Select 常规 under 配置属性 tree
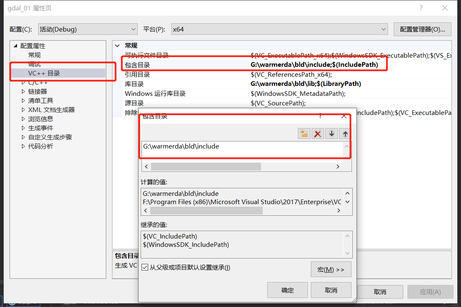Image resolution: width=461 pixels, height=307 pixels. [x=34, y=55]
